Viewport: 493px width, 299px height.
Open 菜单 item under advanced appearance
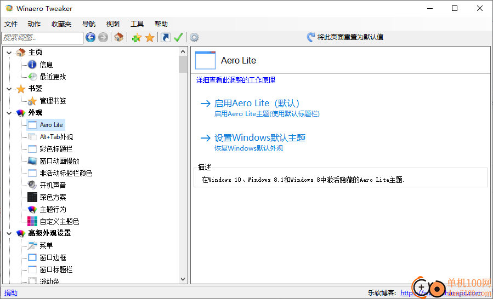(46, 245)
